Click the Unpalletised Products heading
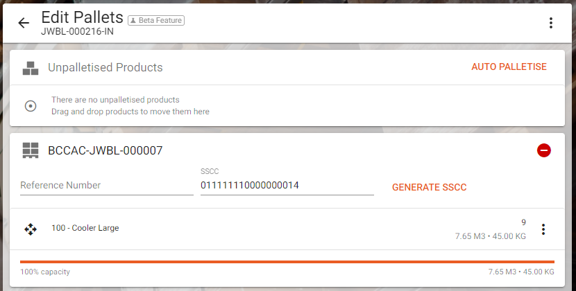576x291 pixels. (105, 68)
